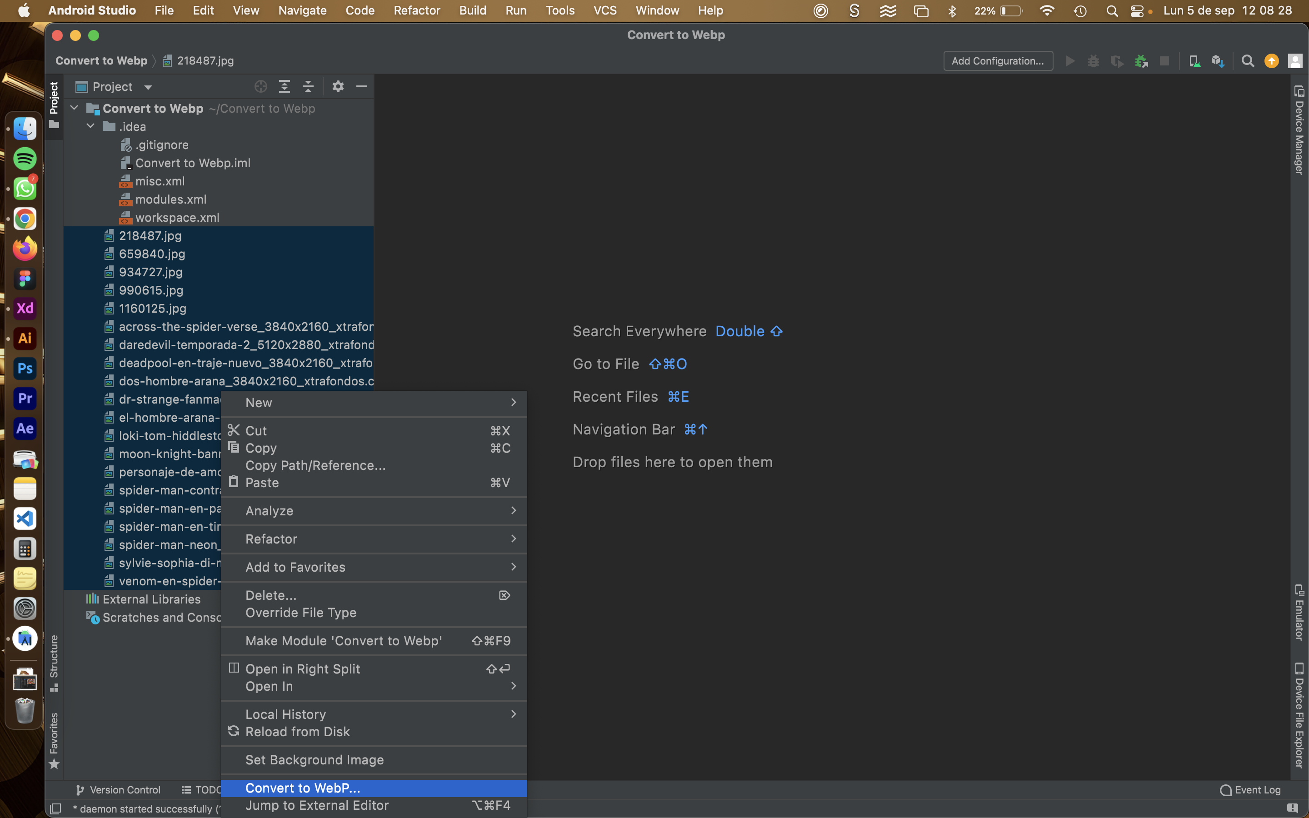
Task: Expand the Refactor submenu
Action: [x=374, y=539]
